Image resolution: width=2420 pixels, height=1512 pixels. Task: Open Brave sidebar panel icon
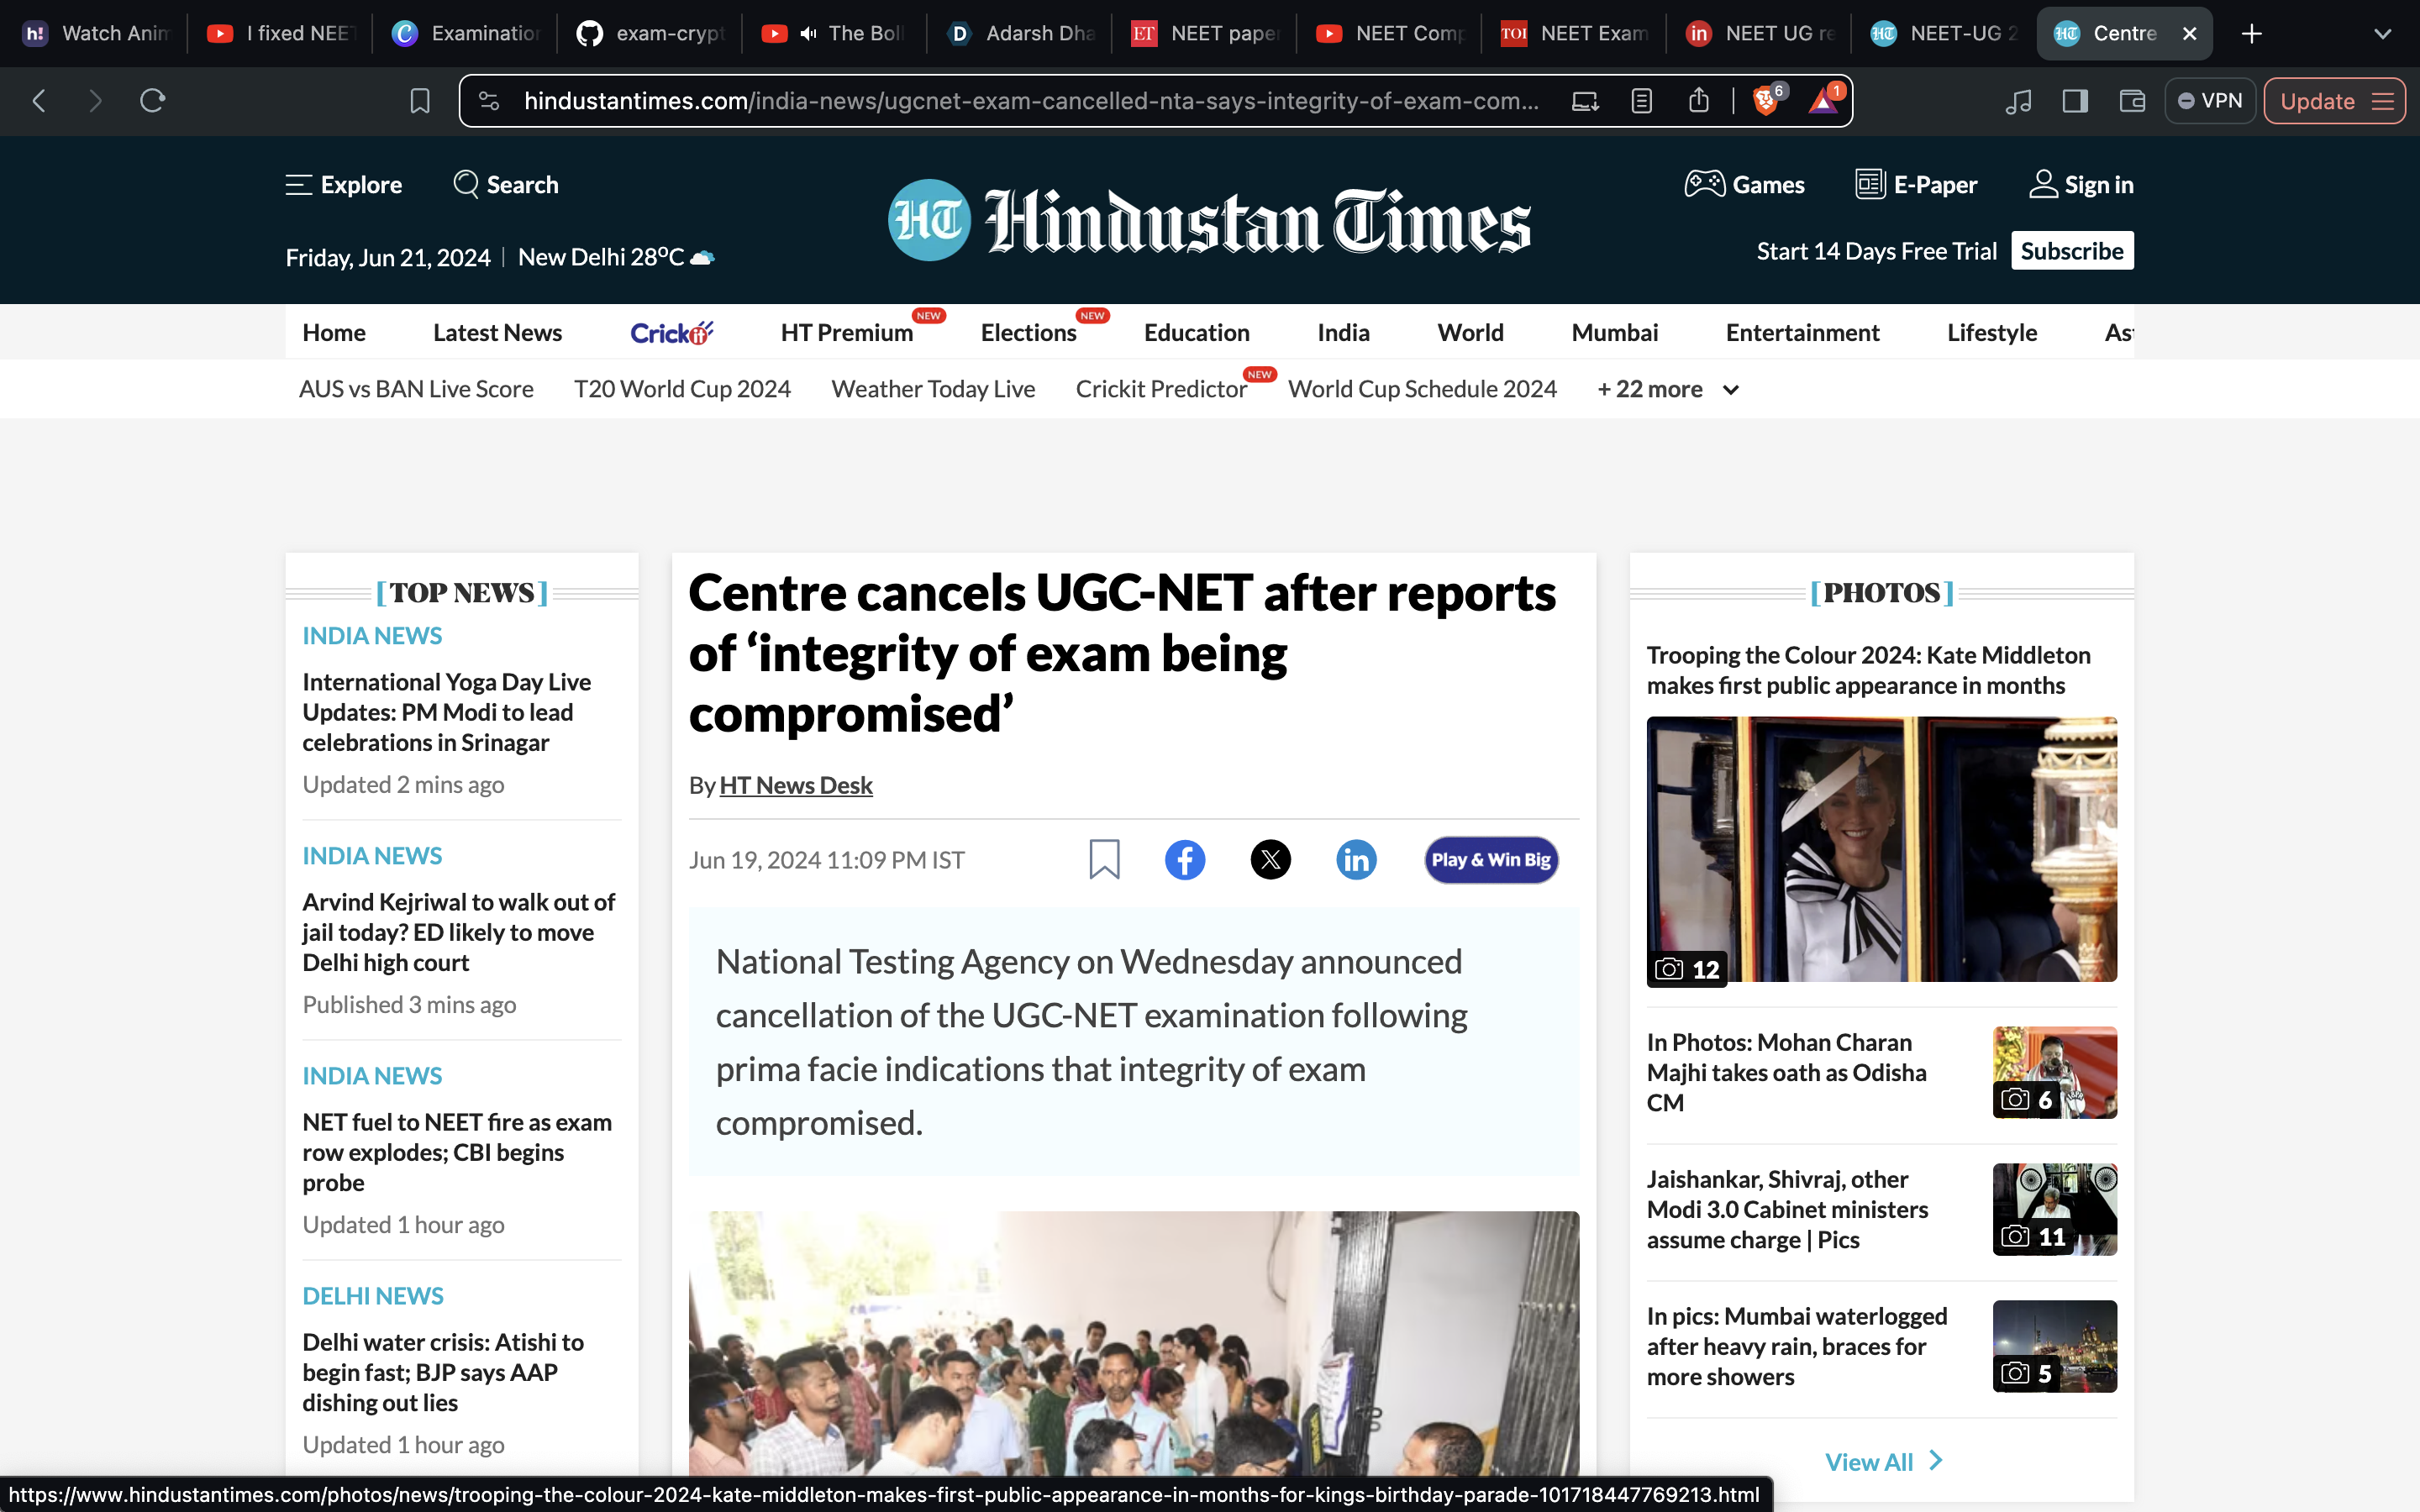[x=2075, y=101]
